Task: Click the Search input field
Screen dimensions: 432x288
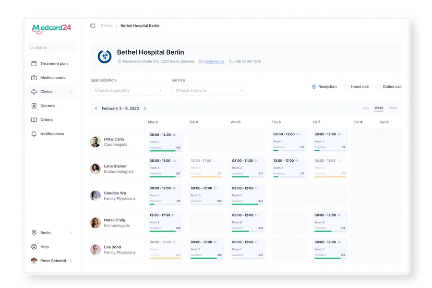Action: 52,48
